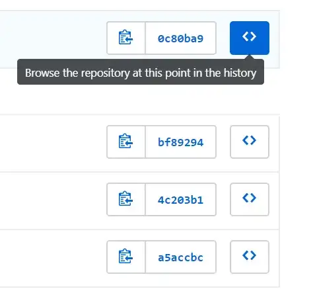
Task: Click the code brackets icon next to a5accbc
Action: click(250, 255)
